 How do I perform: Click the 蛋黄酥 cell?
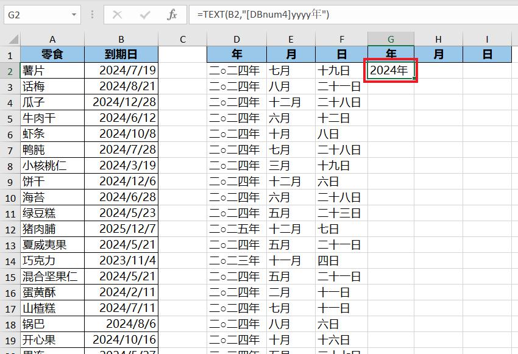[52, 292]
